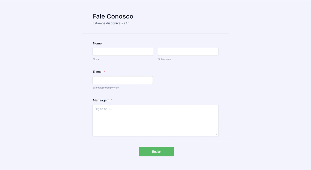Viewport: 311px width, 170px height.
Task: Click the small Nome caption under first field
Action: click(96, 59)
